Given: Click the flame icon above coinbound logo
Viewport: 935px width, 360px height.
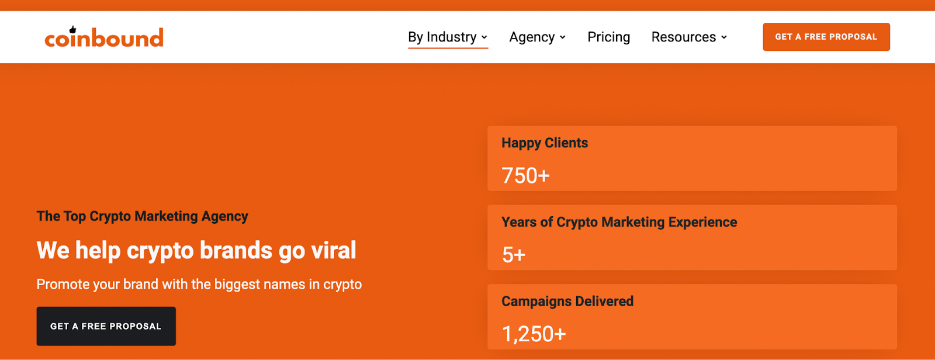Looking at the screenshot, I should point(73,29).
